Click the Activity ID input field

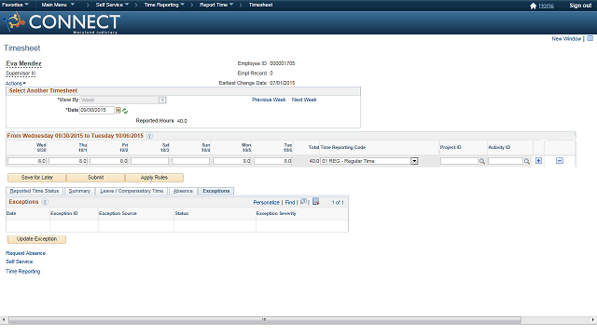point(506,161)
